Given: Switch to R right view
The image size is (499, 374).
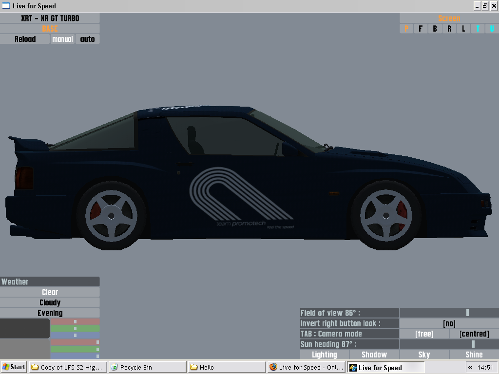Looking at the screenshot, I should pos(449,29).
